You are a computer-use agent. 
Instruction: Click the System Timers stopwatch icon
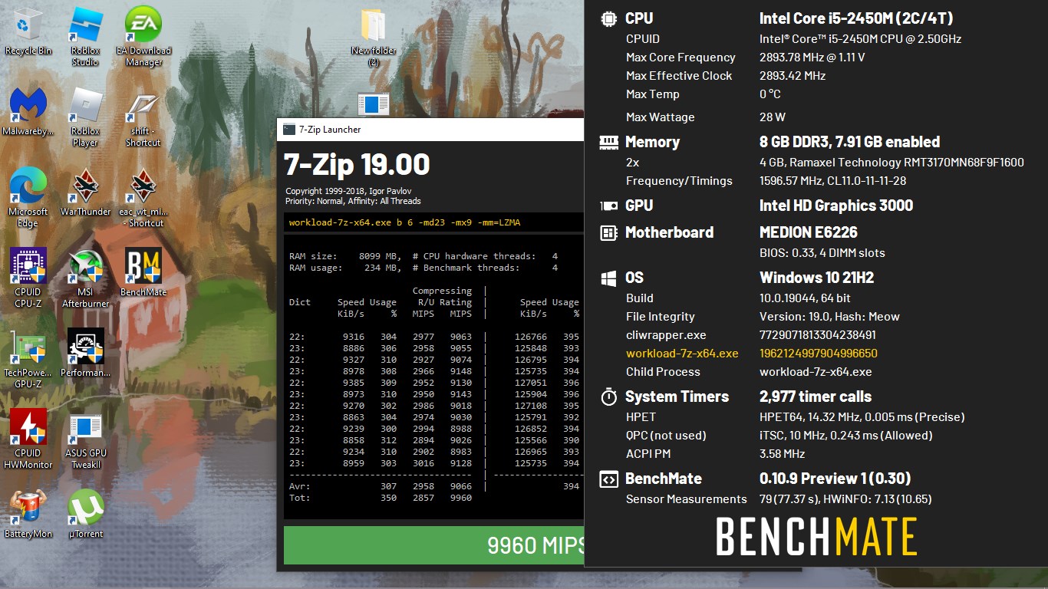pos(608,397)
